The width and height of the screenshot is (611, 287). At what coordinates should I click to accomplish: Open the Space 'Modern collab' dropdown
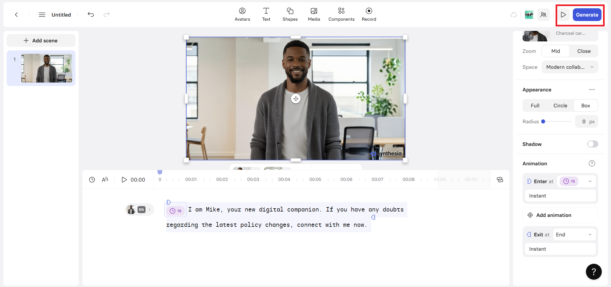[569, 67]
